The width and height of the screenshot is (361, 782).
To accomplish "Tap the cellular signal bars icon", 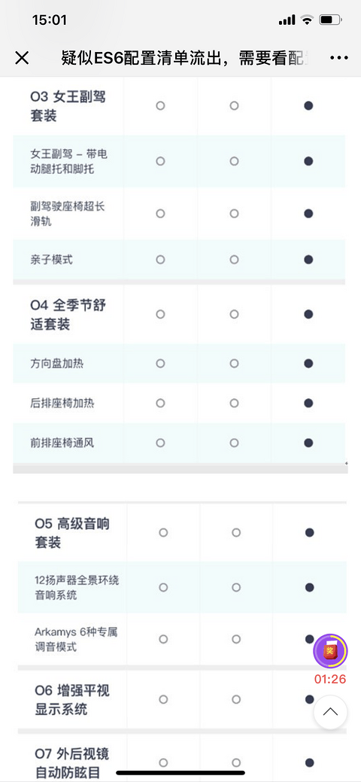I will pyautogui.click(x=287, y=20).
